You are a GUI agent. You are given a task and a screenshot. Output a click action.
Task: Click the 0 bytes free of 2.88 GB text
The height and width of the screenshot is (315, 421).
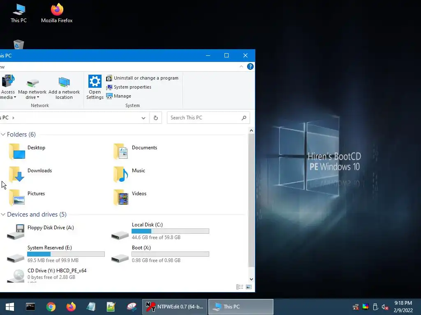click(51, 277)
